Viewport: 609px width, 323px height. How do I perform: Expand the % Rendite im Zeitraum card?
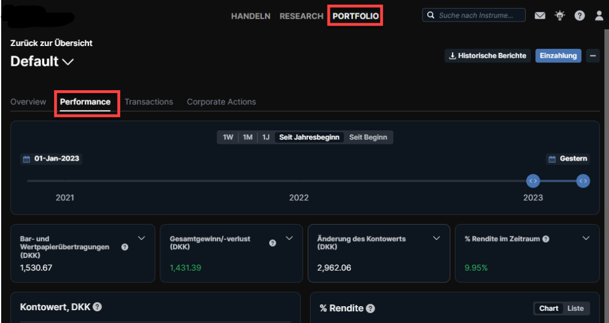[586, 238]
